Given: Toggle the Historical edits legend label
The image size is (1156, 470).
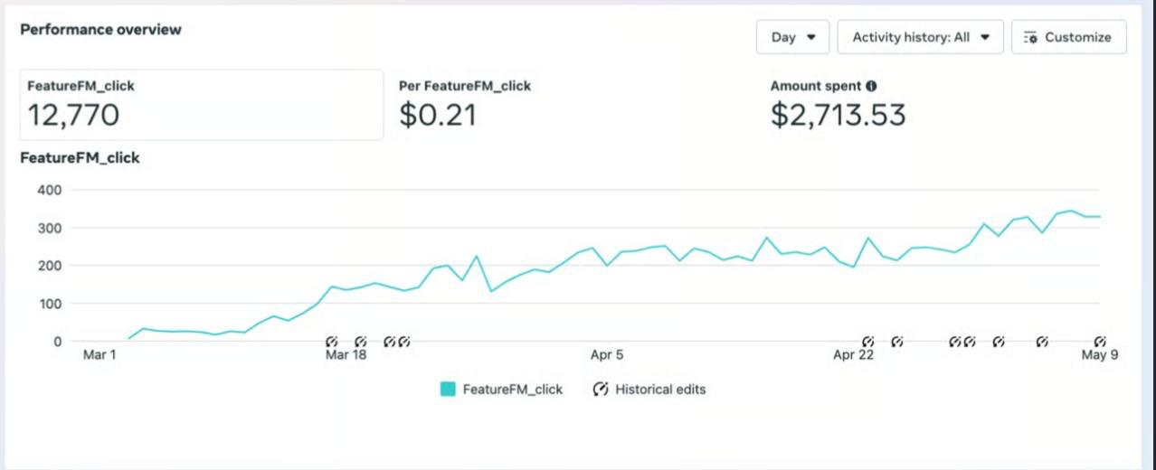Looking at the screenshot, I should coord(660,390).
